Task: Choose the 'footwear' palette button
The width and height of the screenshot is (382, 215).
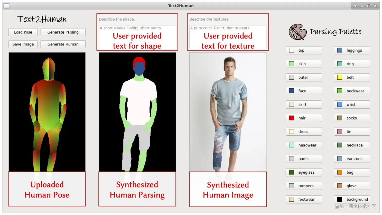Action: (304, 199)
